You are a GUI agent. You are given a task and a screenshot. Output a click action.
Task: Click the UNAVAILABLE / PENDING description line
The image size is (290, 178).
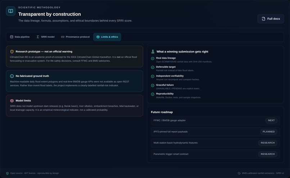coord(178,88)
